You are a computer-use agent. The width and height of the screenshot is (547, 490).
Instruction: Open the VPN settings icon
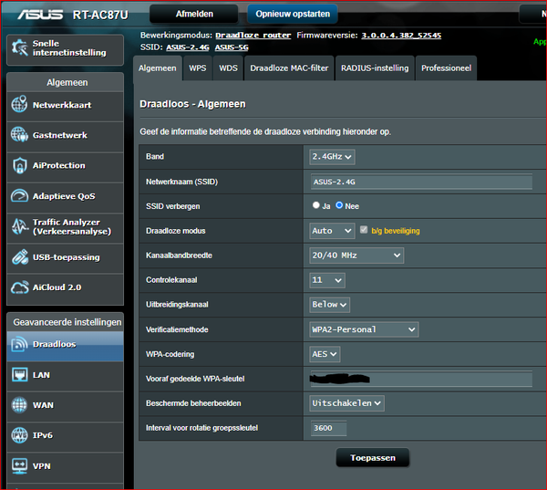click(x=19, y=466)
